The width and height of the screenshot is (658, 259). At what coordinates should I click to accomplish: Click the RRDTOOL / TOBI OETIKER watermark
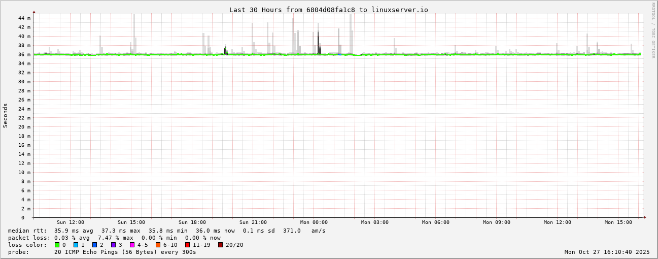click(x=653, y=30)
